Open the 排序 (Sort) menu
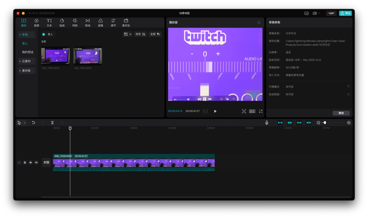368x218 pixels. (x=140, y=34)
